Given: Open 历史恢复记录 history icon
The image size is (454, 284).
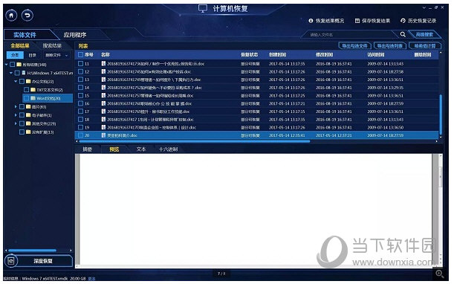Looking at the screenshot, I should (x=403, y=21).
